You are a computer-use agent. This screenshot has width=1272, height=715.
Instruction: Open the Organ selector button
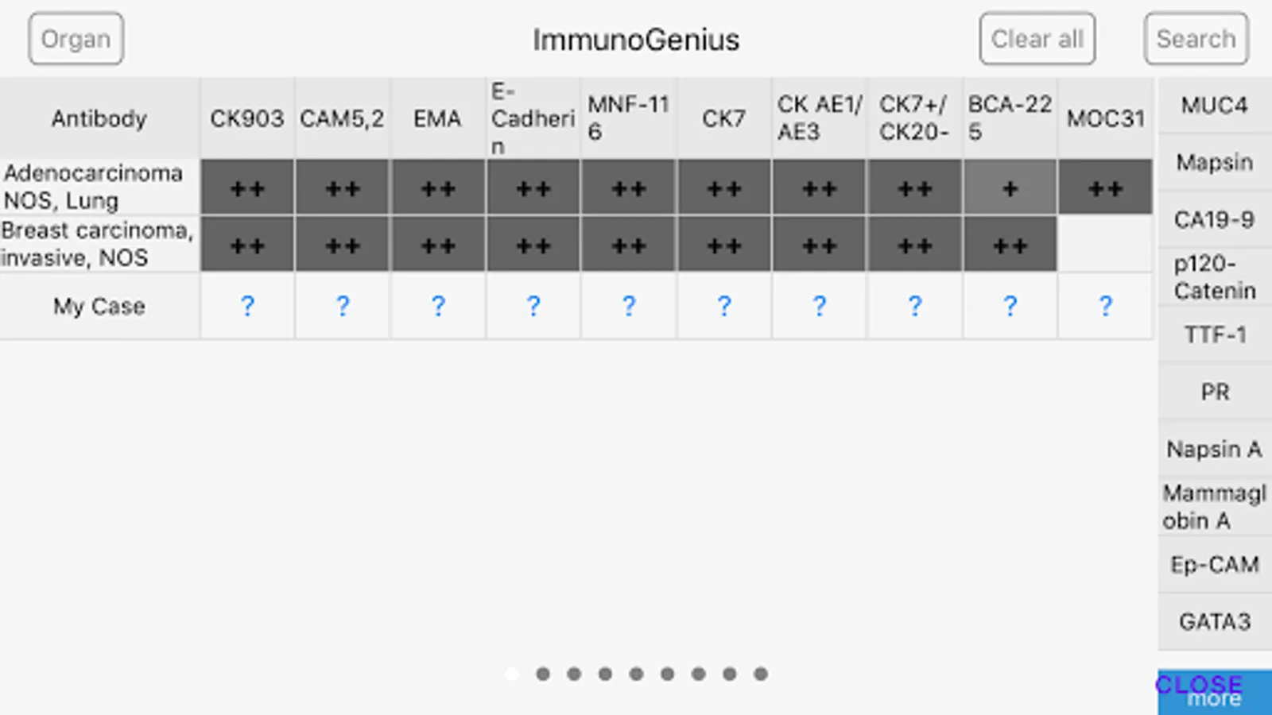point(76,39)
